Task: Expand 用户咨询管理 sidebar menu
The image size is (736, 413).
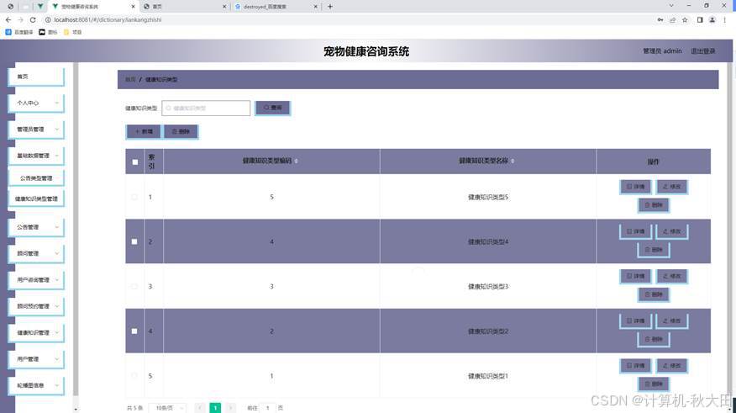Action: [36, 279]
